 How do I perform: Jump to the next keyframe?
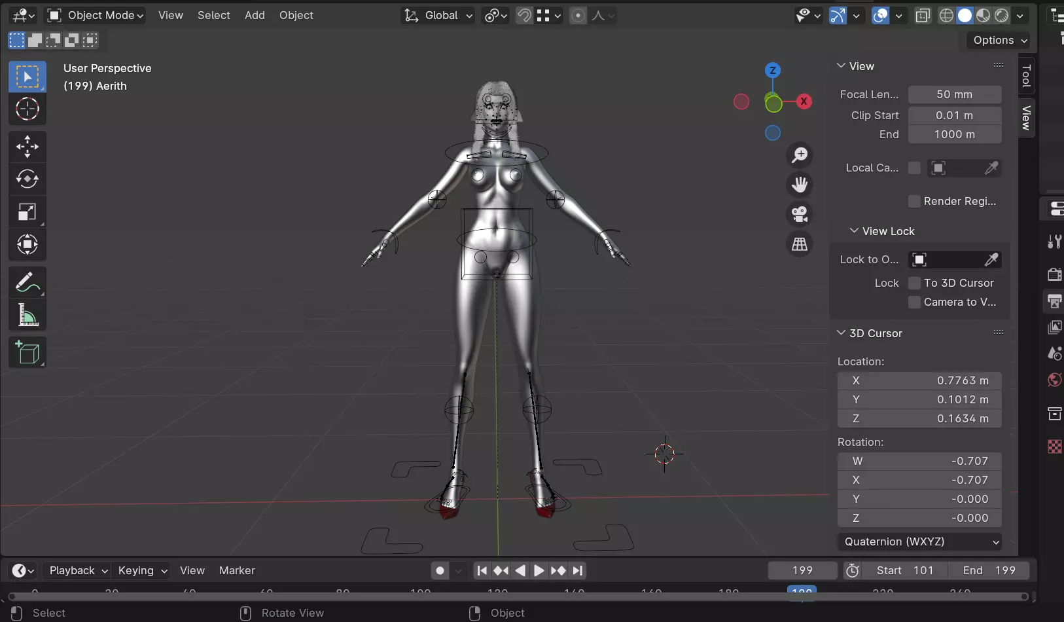[x=558, y=571]
